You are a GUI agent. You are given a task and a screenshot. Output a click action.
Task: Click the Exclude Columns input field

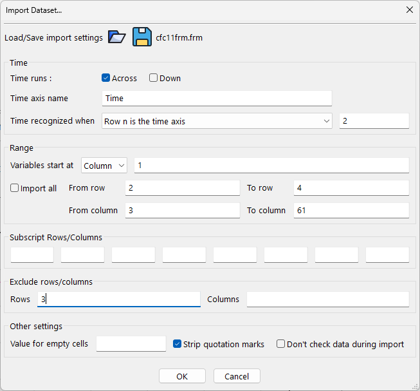click(x=327, y=300)
